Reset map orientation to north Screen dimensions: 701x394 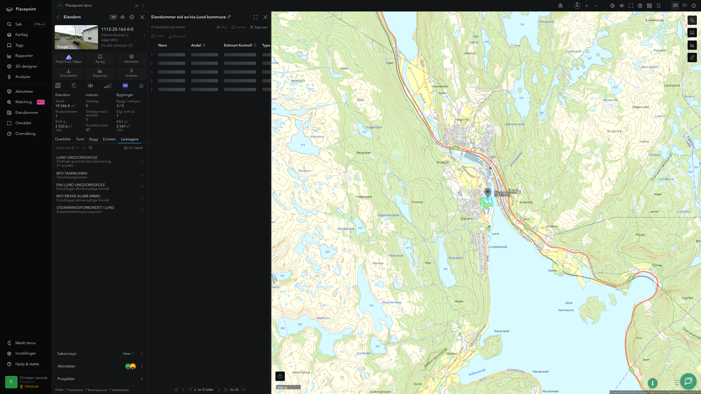click(x=577, y=5)
